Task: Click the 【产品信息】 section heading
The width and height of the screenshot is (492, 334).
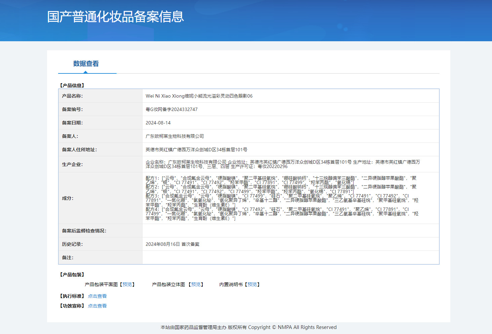Action: click(x=72, y=86)
